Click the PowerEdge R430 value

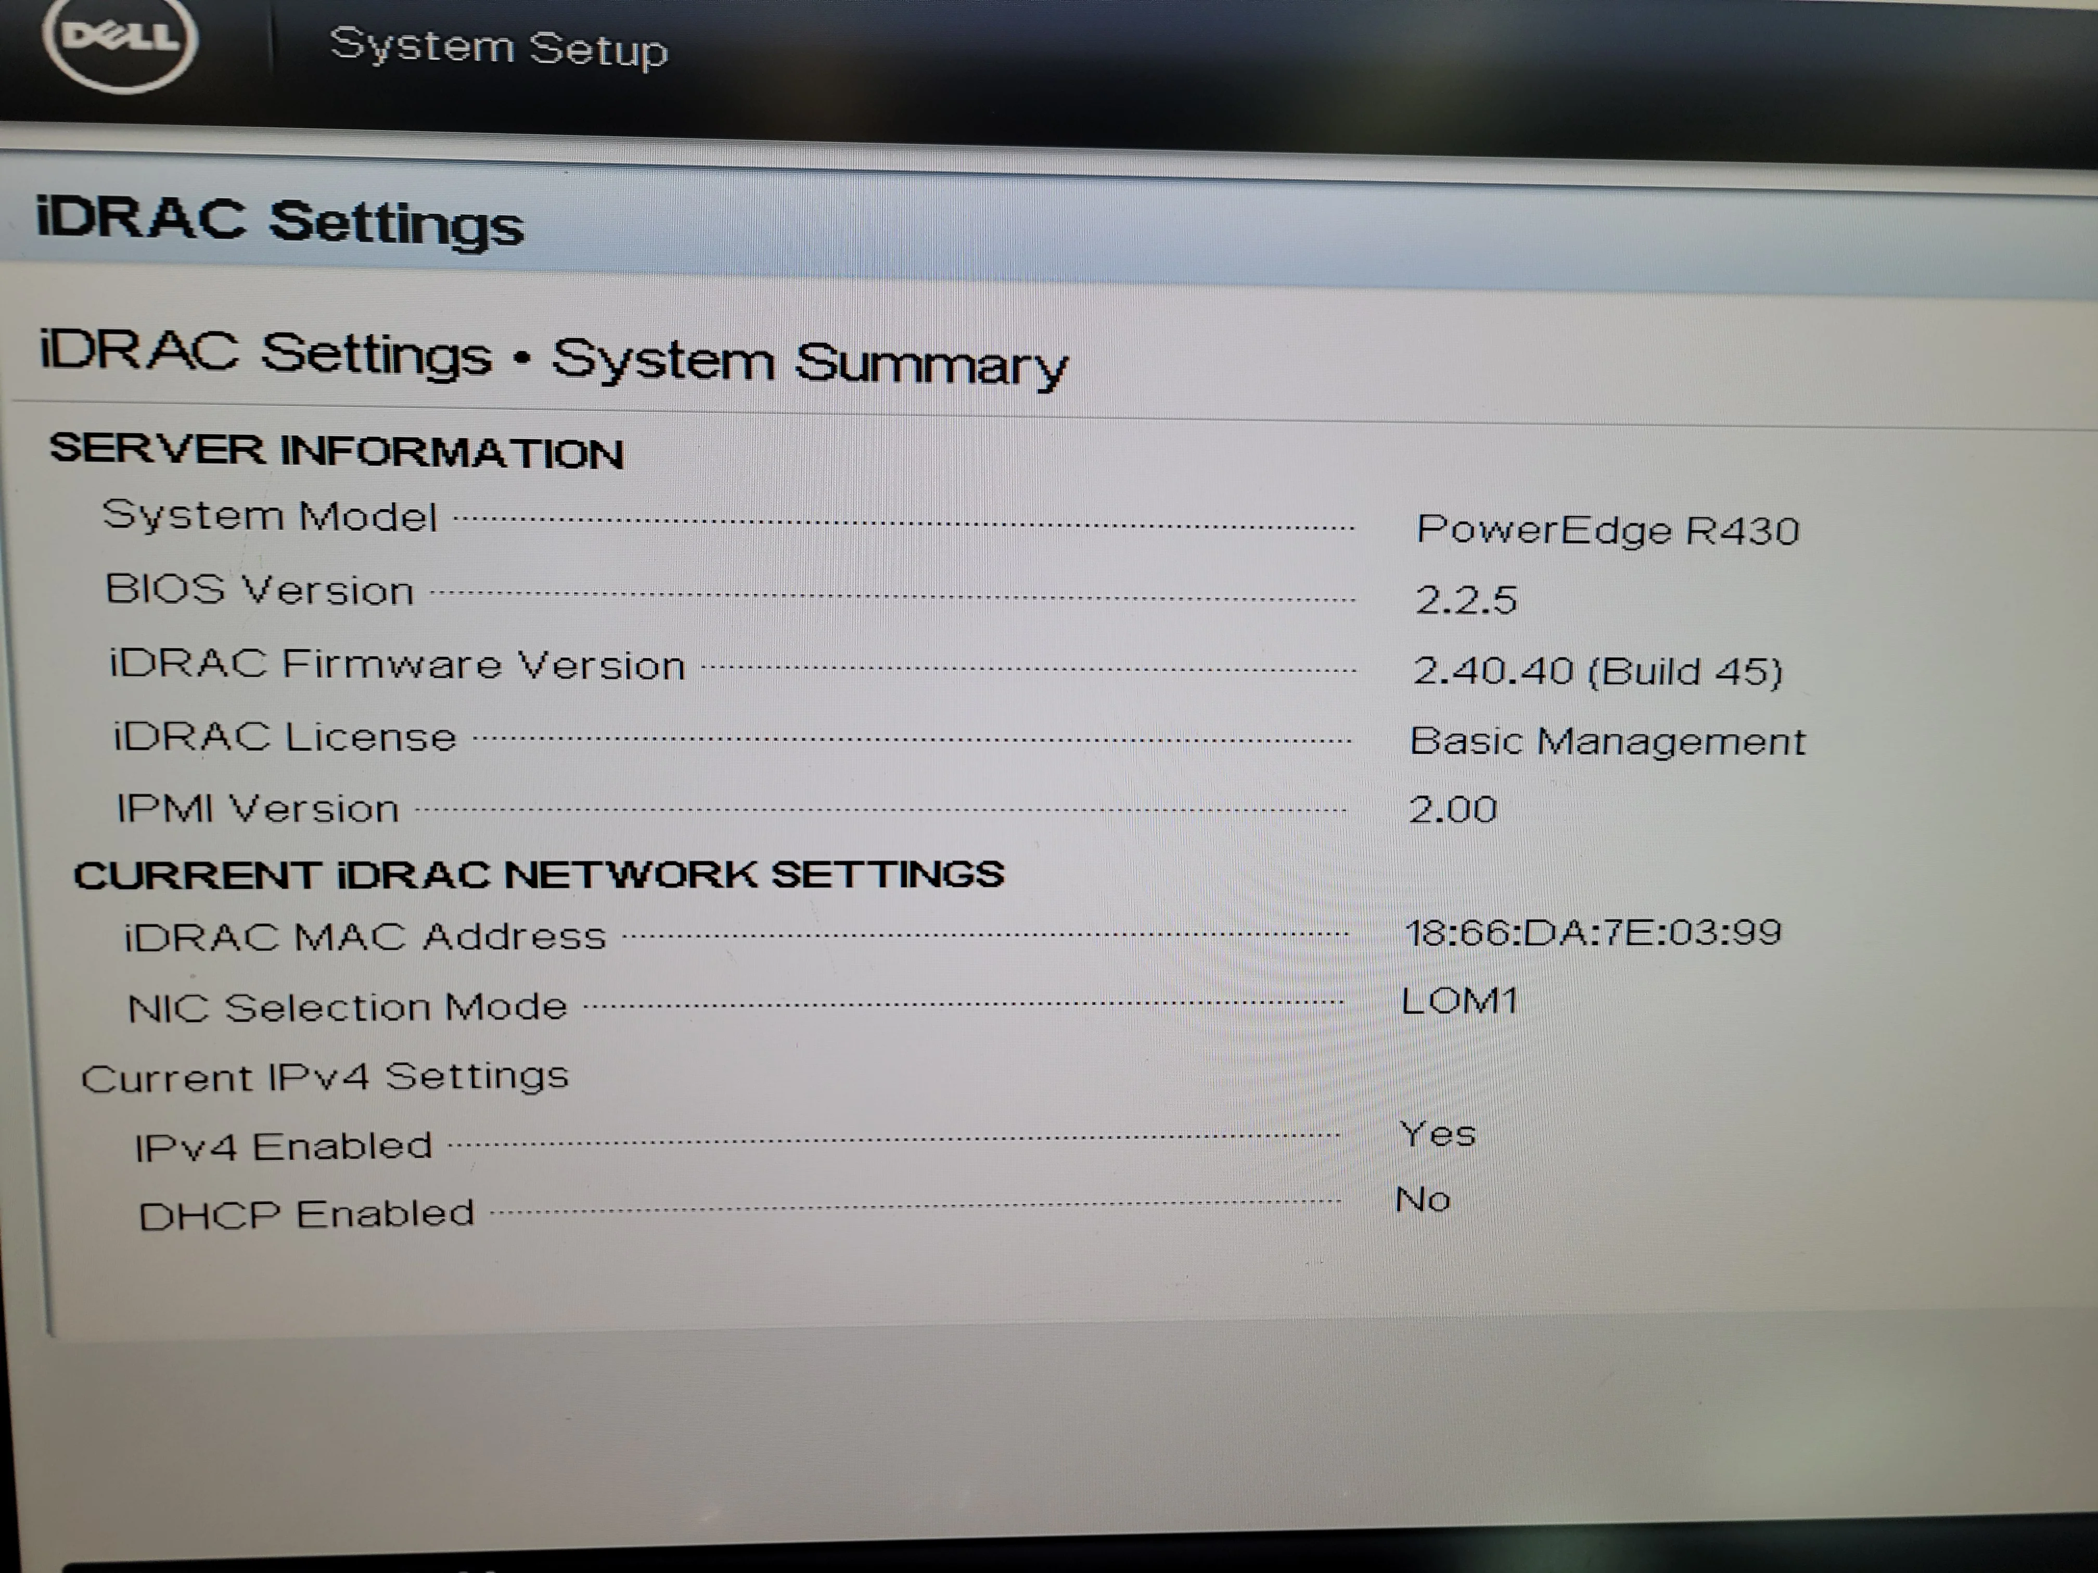(1608, 530)
